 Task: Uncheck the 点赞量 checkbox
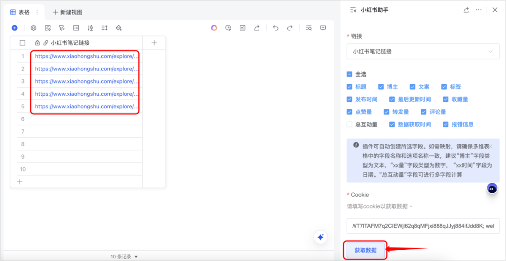[x=349, y=112]
